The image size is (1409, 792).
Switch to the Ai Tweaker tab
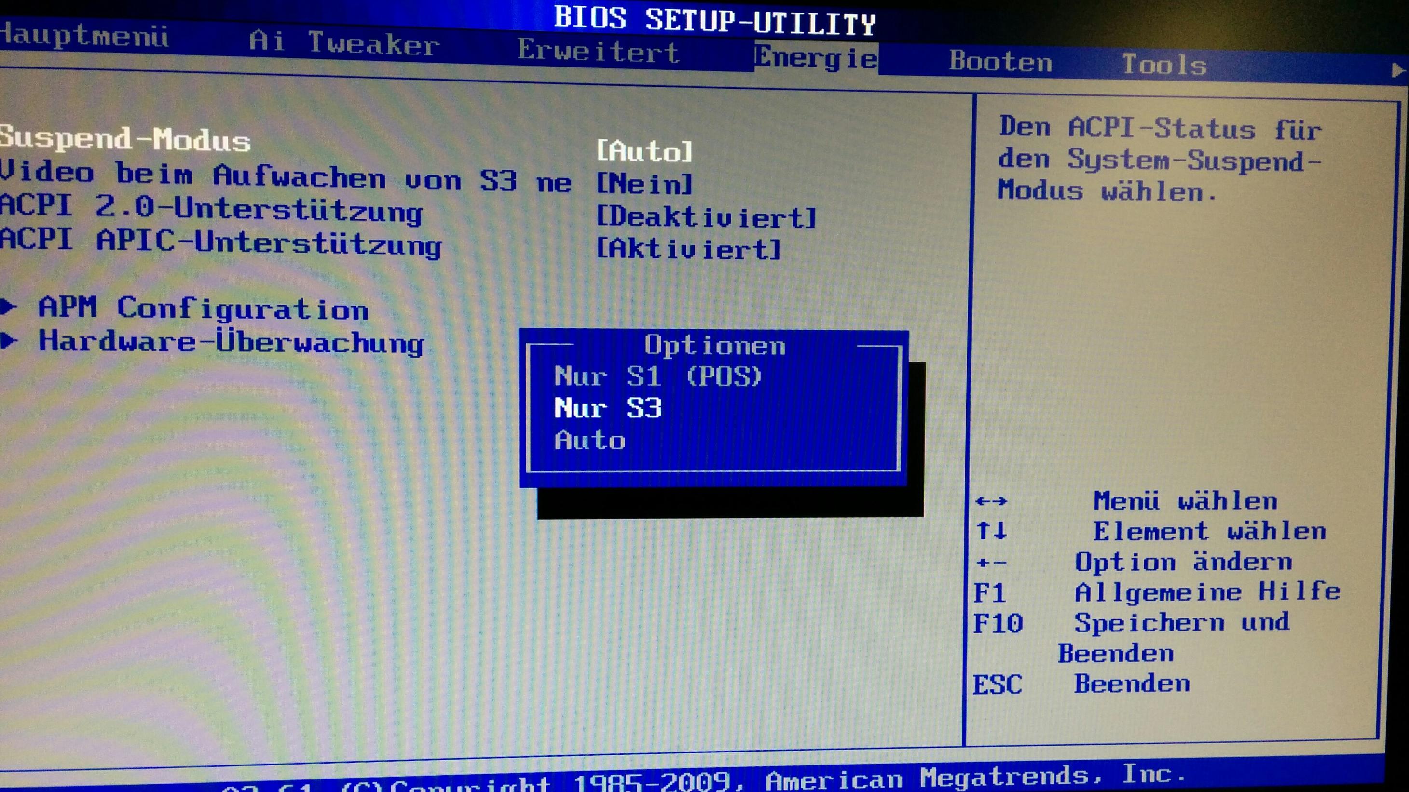343,42
